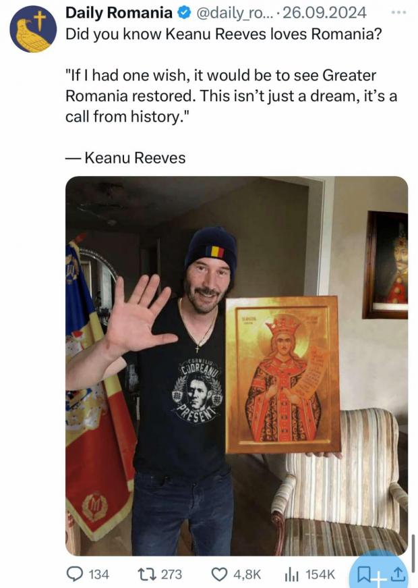Click the reply speech bubble icon
Screen dimensions: 418x588
click(x=74, y=574)
